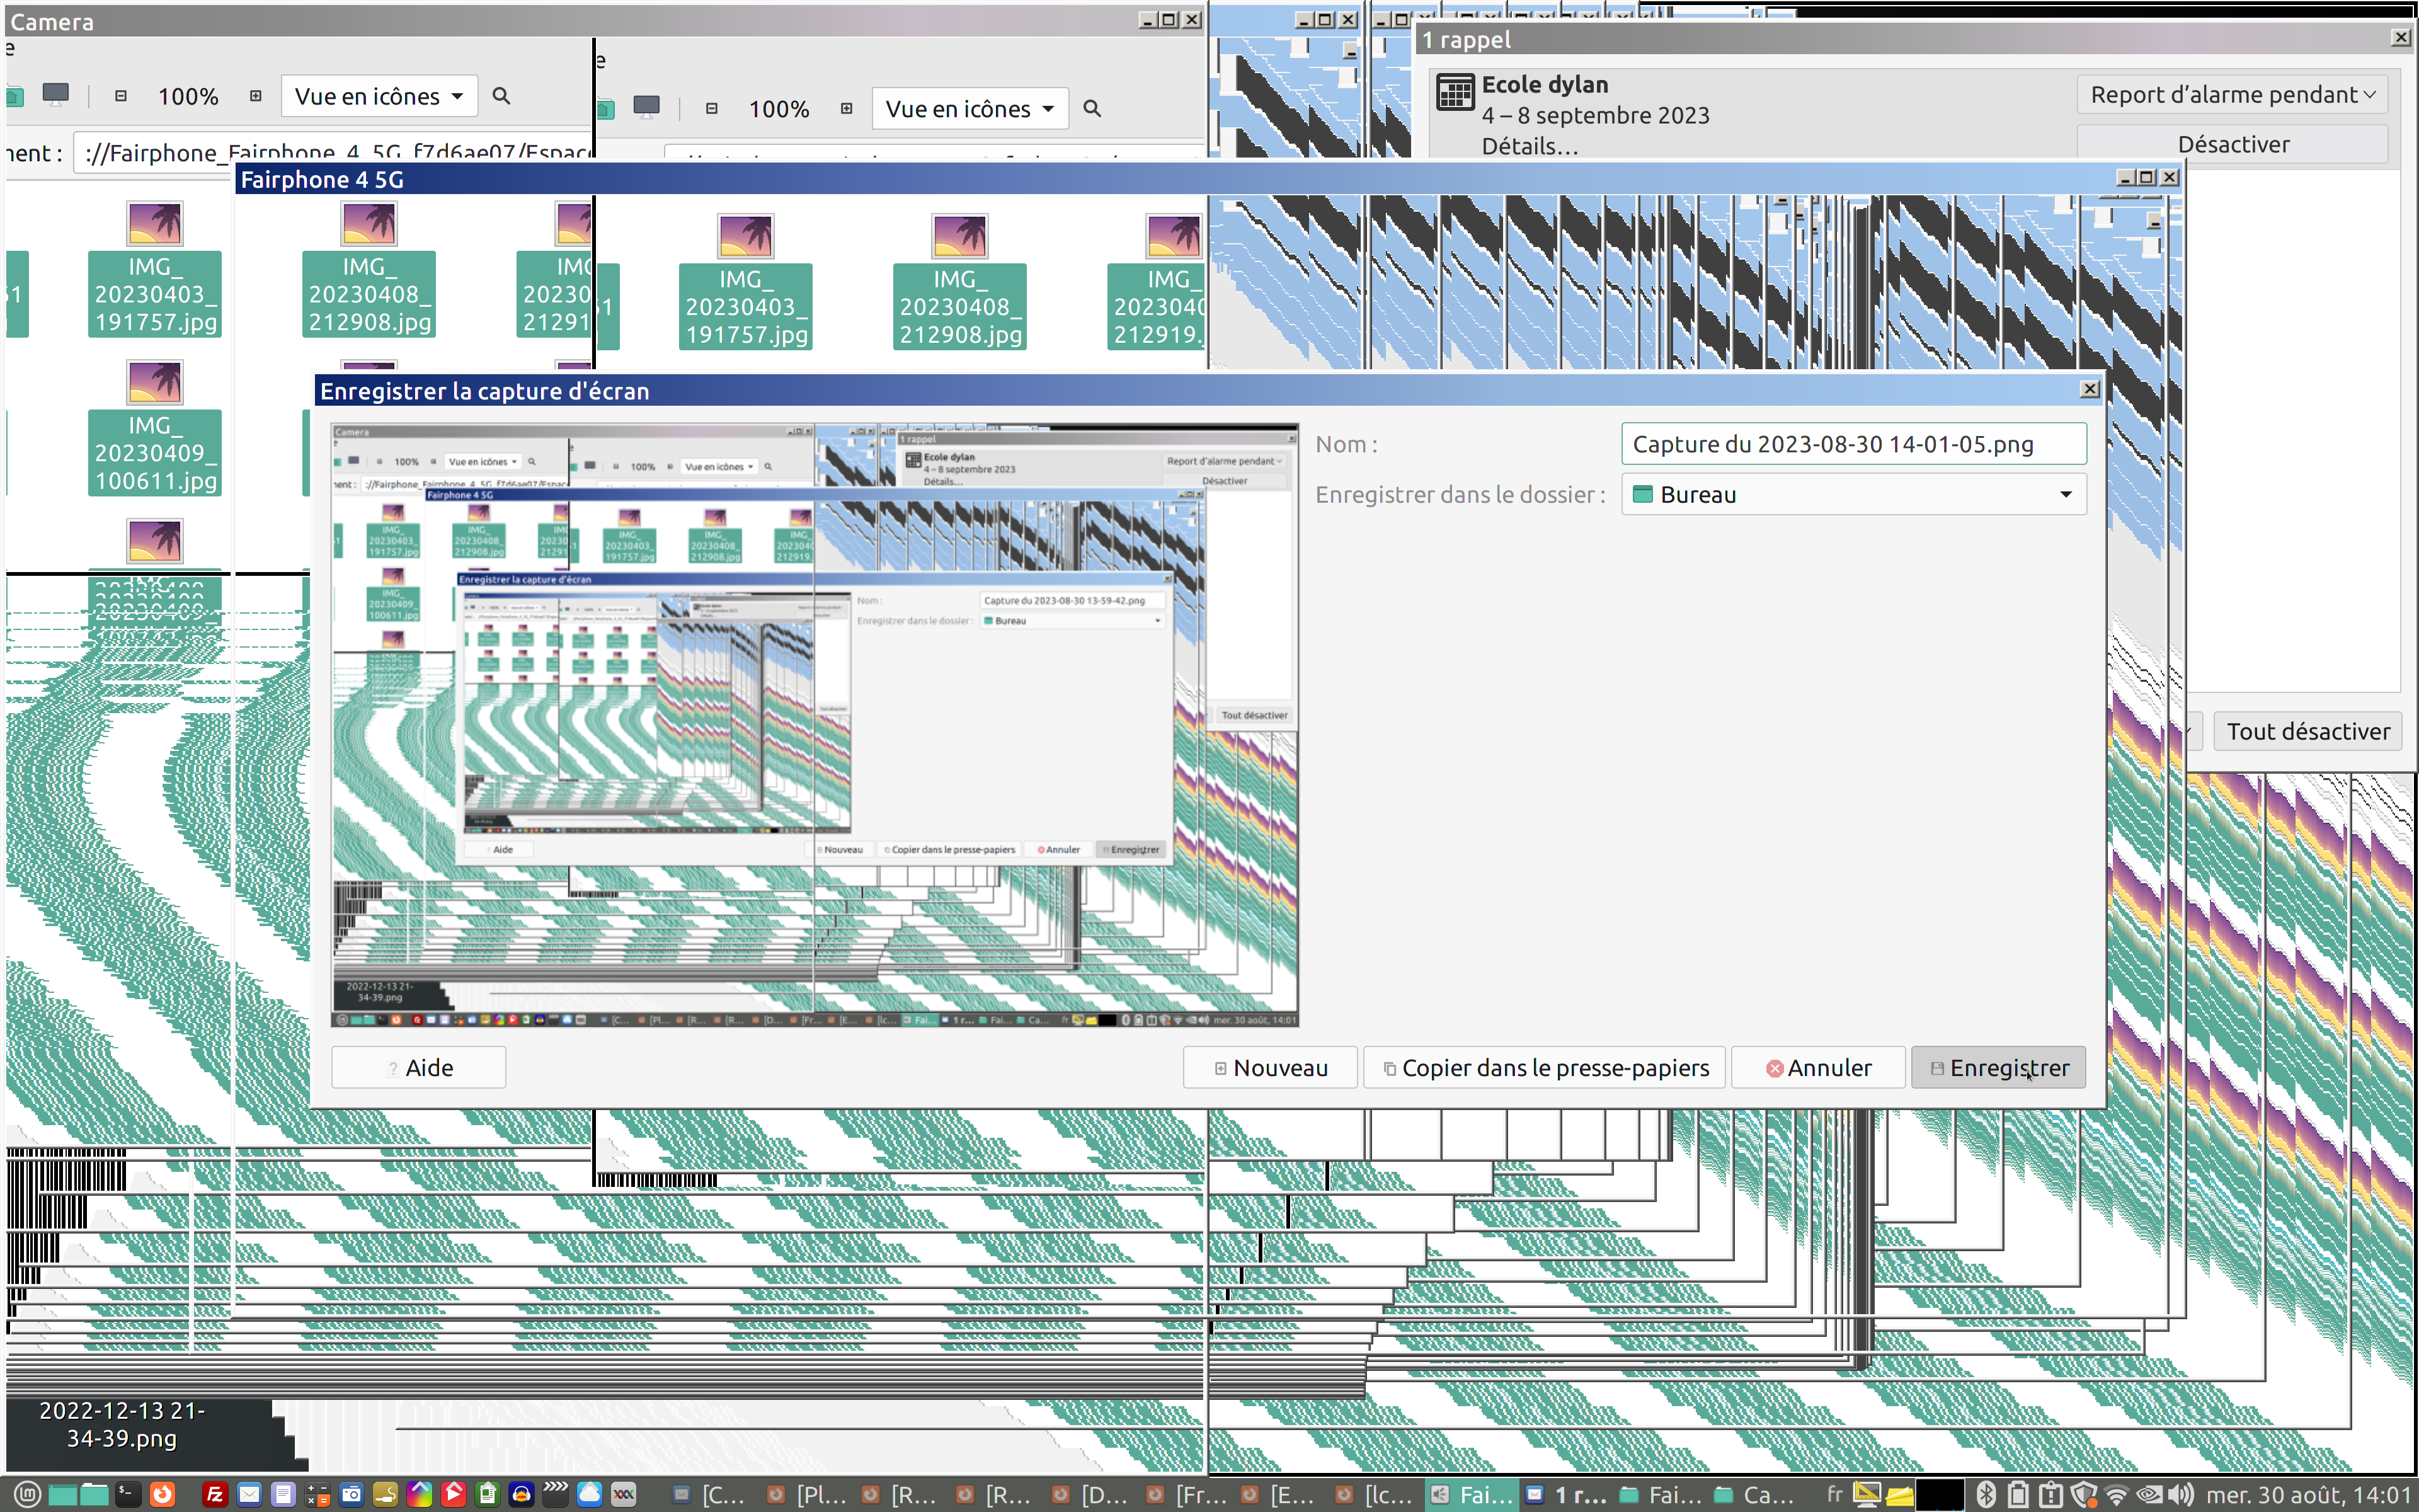
Task: Launch FileZilla from the panel
Action: pos(214,1494)
